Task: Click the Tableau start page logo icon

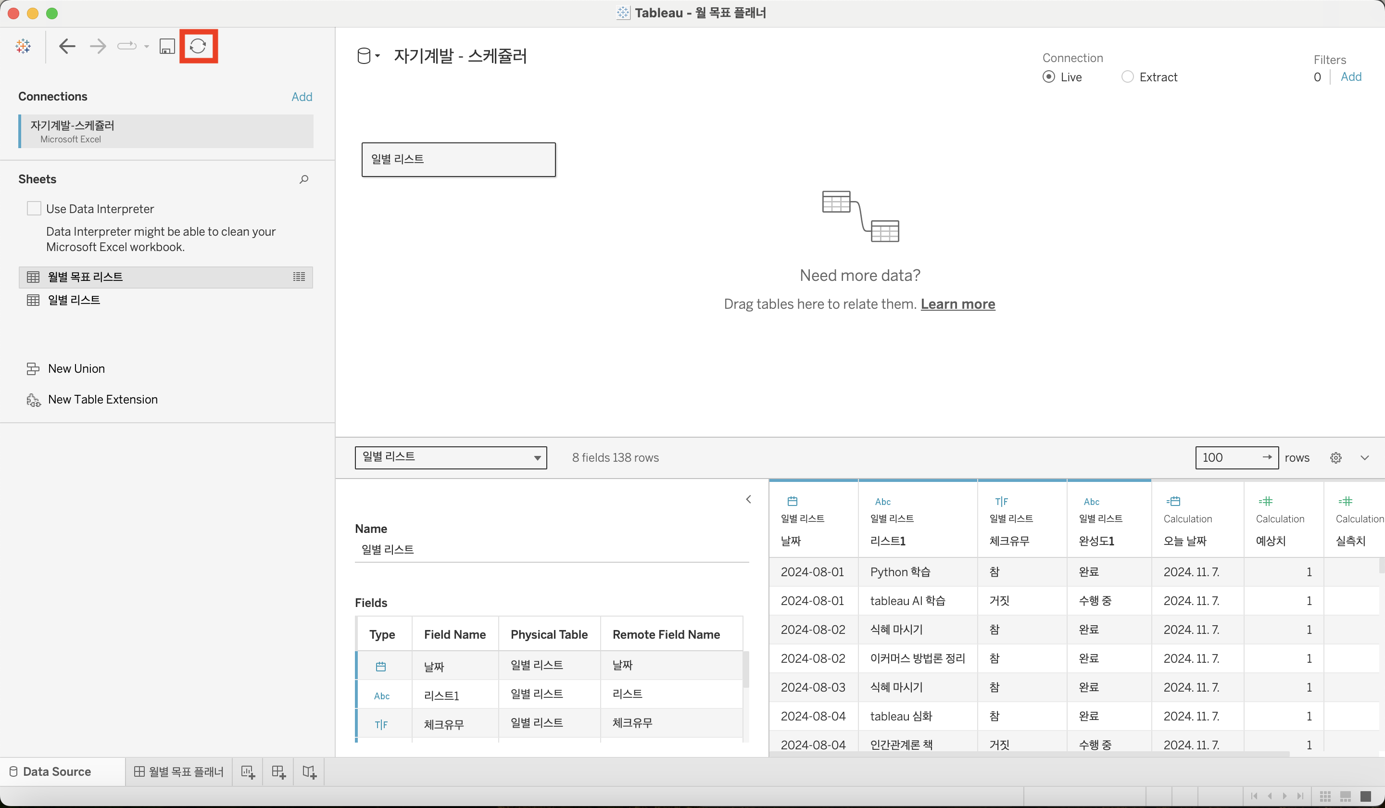Action: click(23, 46)
